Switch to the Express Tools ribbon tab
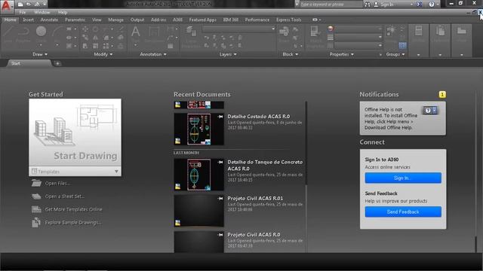 (288, 20)
